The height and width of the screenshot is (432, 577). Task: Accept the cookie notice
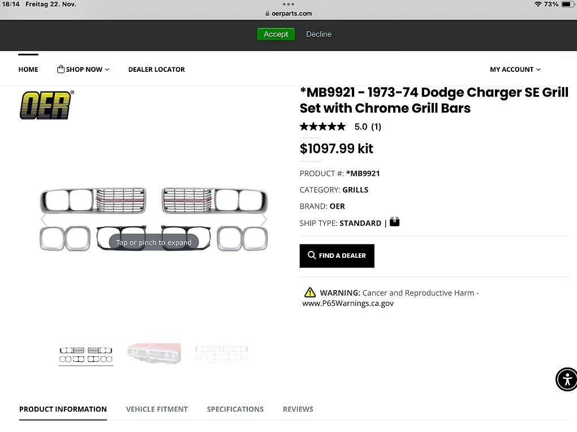pyautogui.click(x=275, y=34)
